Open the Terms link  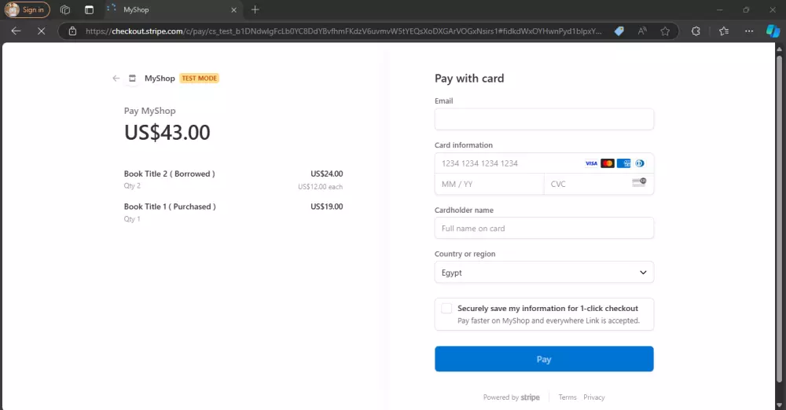coord(567,397)
